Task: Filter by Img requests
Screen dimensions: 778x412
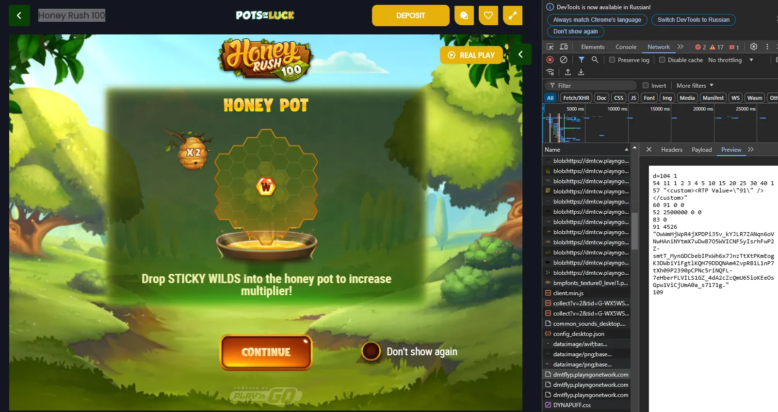Action: tap(667, 98)
